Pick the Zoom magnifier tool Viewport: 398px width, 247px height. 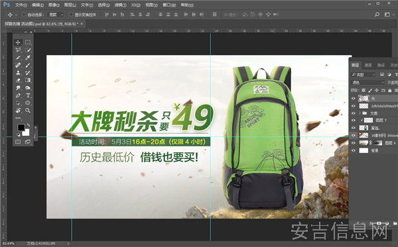point(28,111)
